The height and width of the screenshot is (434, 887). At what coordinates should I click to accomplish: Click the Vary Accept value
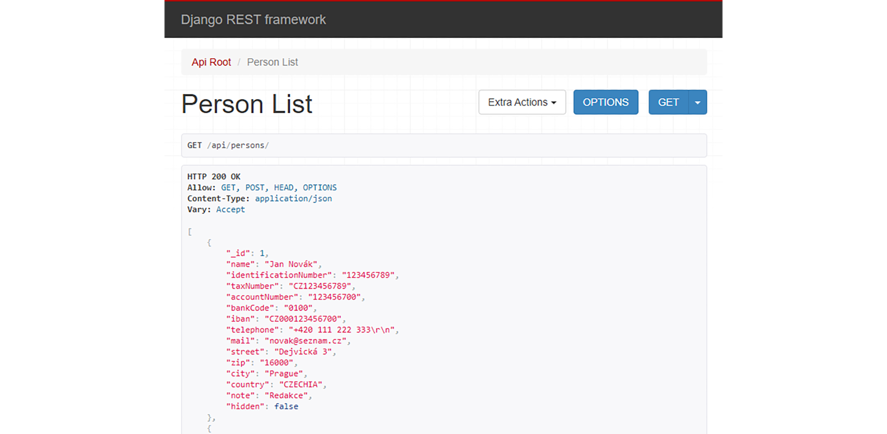(x=231, y=210)
